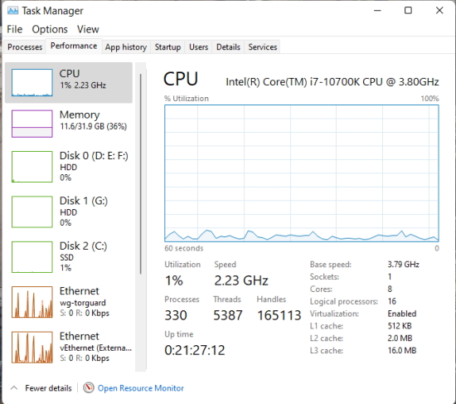Click the Threads count 5387

[228, 315]
